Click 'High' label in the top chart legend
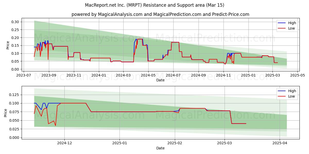The height and width of the screenshot is (154, 309). coord(292,23)
